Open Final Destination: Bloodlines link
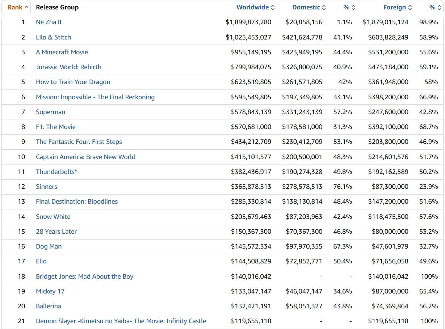Screen dimensions: 445x329 pyautogui.click(x=77, y=201)
